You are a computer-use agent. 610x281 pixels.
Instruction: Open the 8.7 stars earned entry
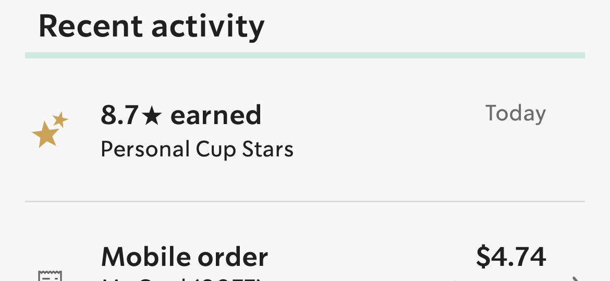pos(305,130)
